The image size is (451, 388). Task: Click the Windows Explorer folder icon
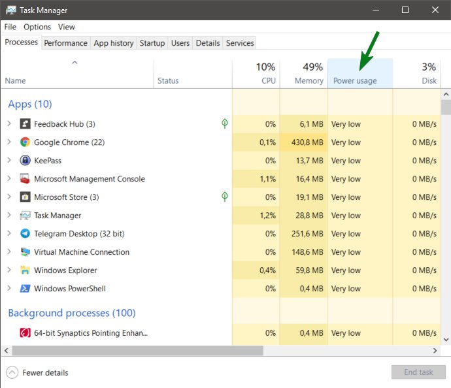(25, 270)
